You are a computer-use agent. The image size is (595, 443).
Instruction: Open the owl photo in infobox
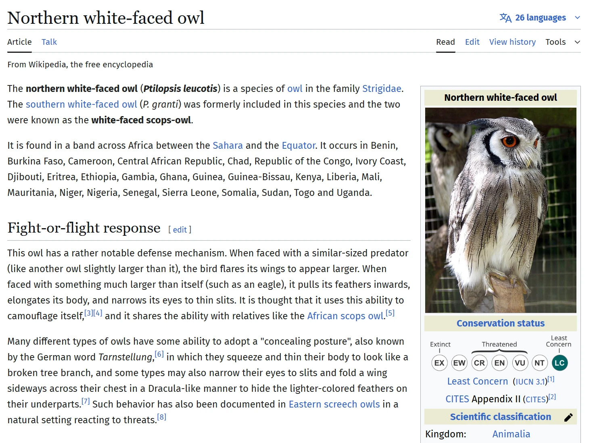pos(501,210)
